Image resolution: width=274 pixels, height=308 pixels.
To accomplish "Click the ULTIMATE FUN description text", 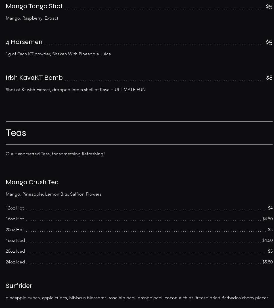I will (76, 90).
